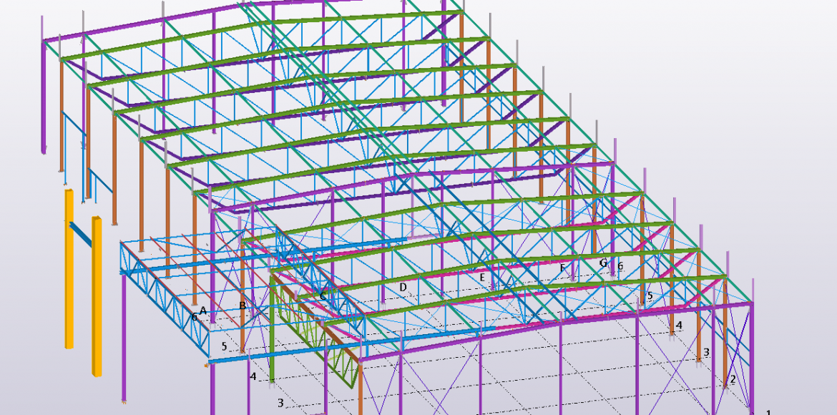Click grid label E in the model

(x=482, y=277)
